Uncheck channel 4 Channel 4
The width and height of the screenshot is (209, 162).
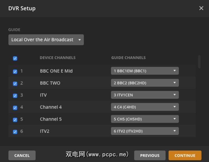(15, 108)
